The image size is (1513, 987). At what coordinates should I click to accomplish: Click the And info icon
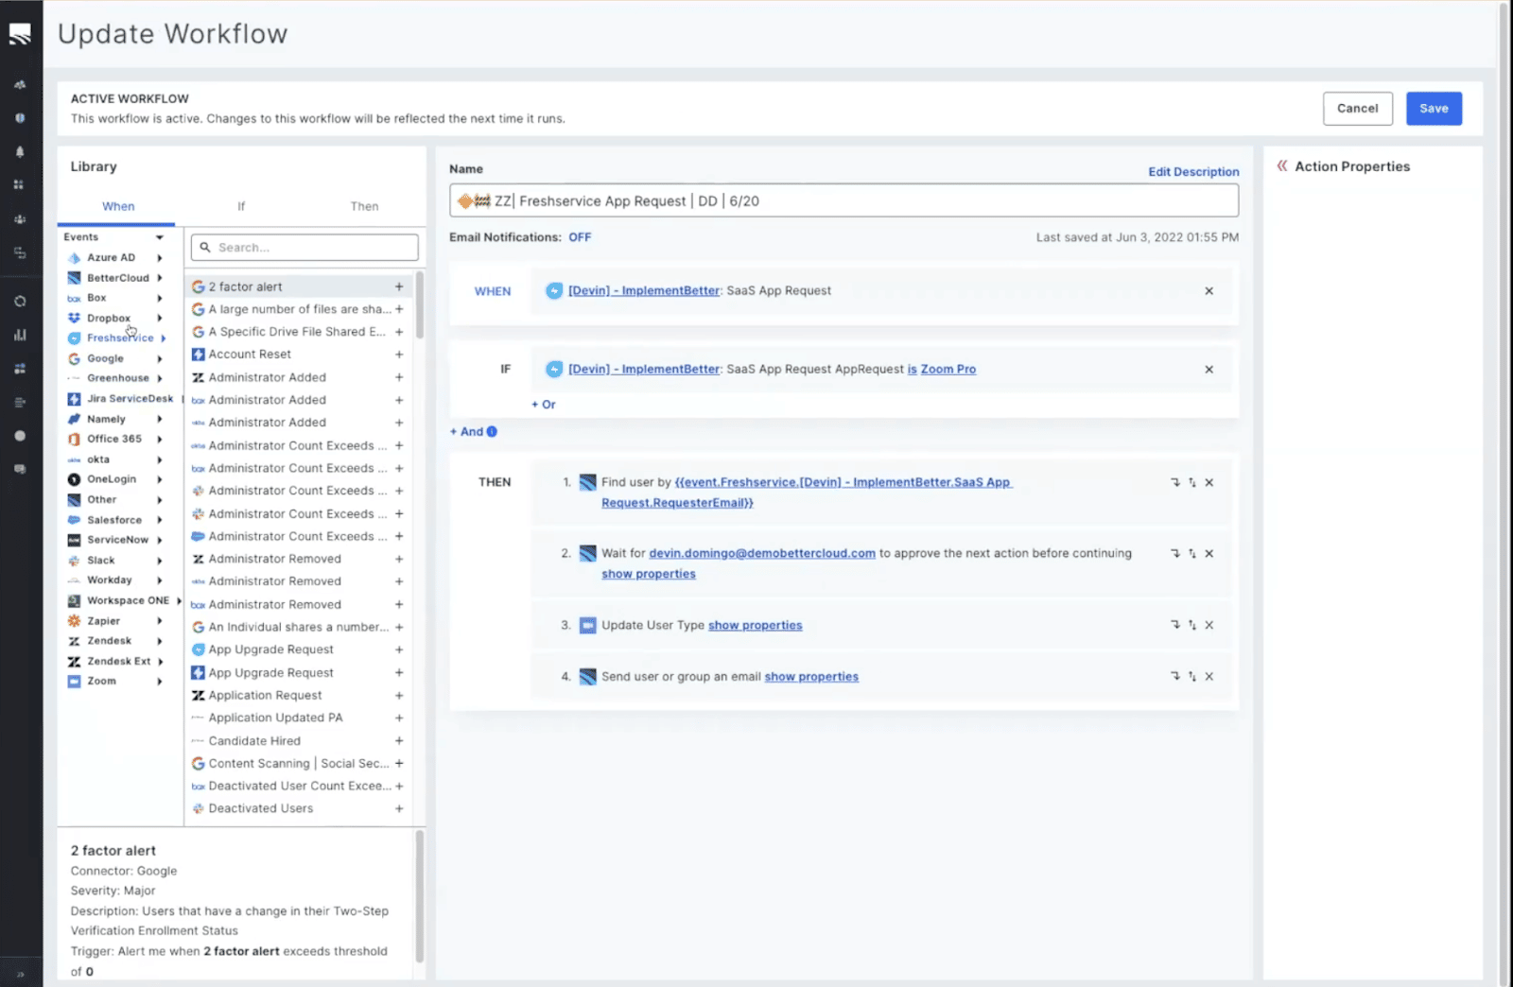[492, 431]
